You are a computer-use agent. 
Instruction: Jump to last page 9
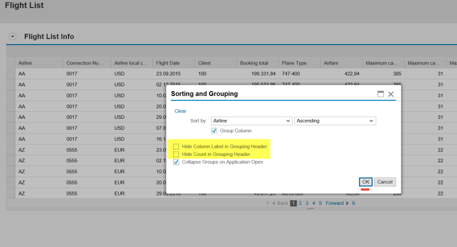point(353,203)
